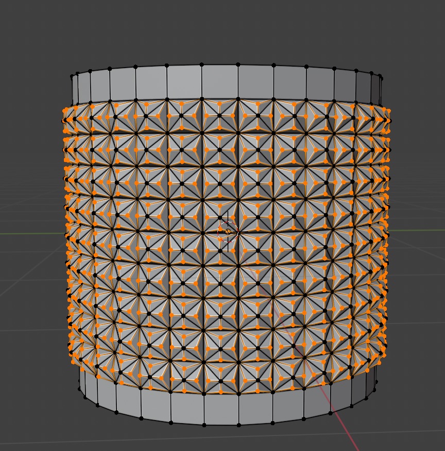Click the grid floor right of the cylinder
The image size is (445, 451).
(x=417, y=310)
